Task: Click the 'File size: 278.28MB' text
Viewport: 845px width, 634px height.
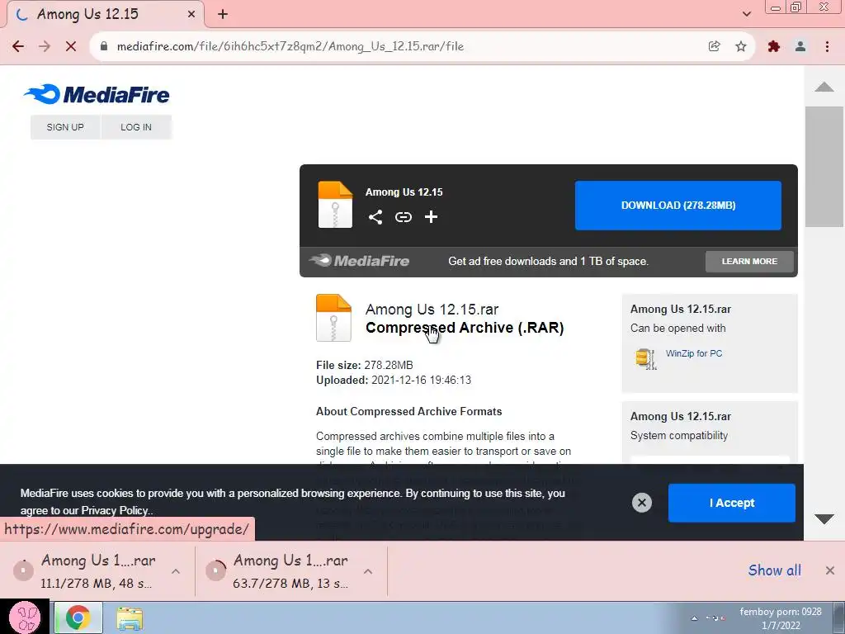Action: click(x=364, y=365)
